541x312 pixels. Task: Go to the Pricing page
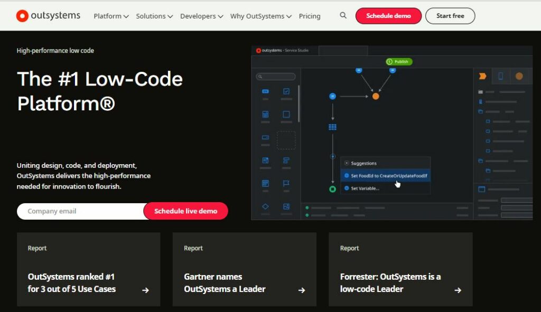point(310,16)
